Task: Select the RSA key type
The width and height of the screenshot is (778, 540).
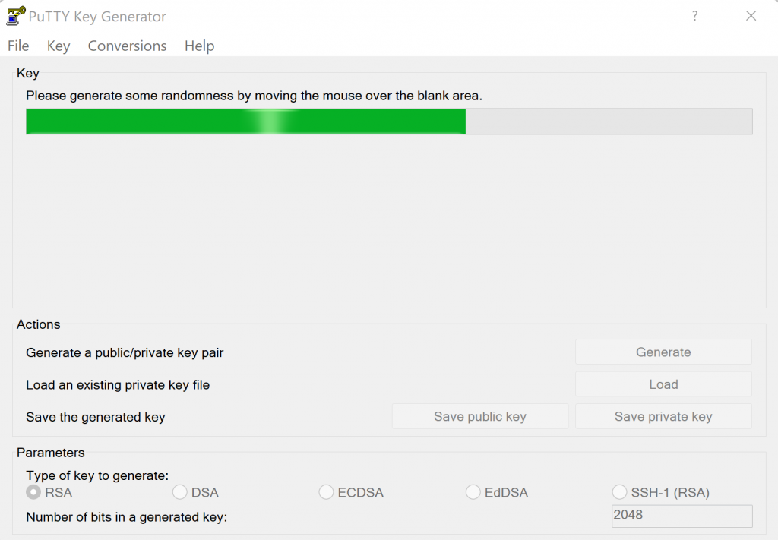Action: 33,492
